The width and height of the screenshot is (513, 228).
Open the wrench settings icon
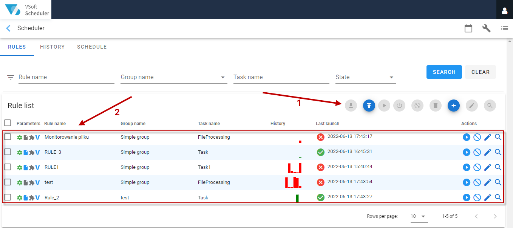pos(487,28)
